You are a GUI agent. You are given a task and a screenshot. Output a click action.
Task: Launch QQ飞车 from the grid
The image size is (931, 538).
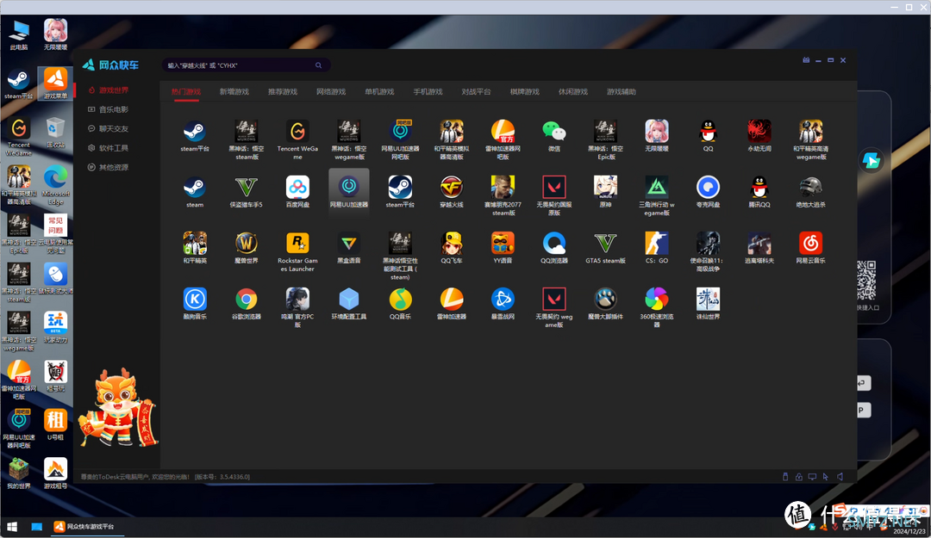tap(451, 244)
